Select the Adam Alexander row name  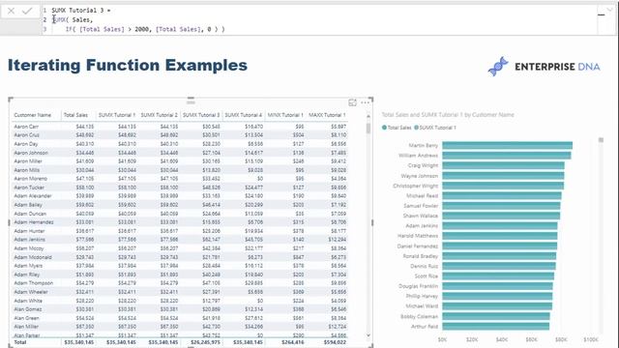pos(33,196)
